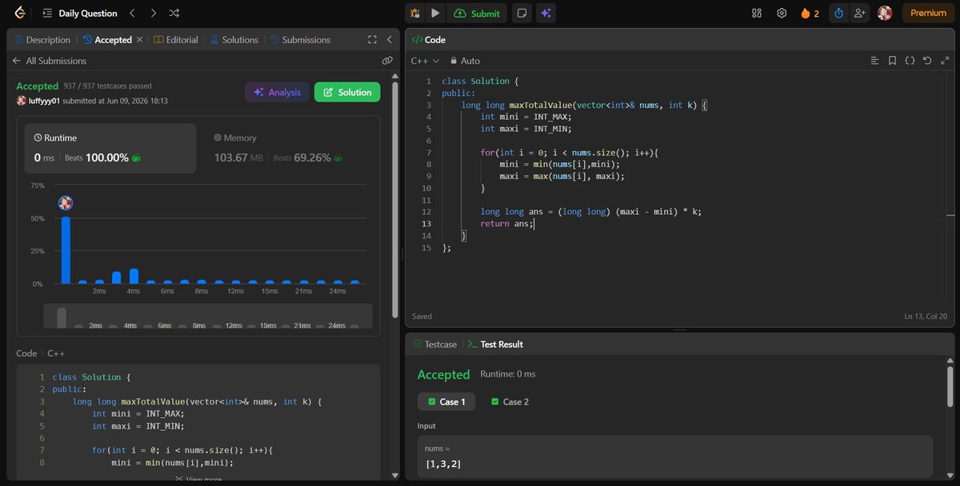Open the user profile avatar menu

point(885,13)
